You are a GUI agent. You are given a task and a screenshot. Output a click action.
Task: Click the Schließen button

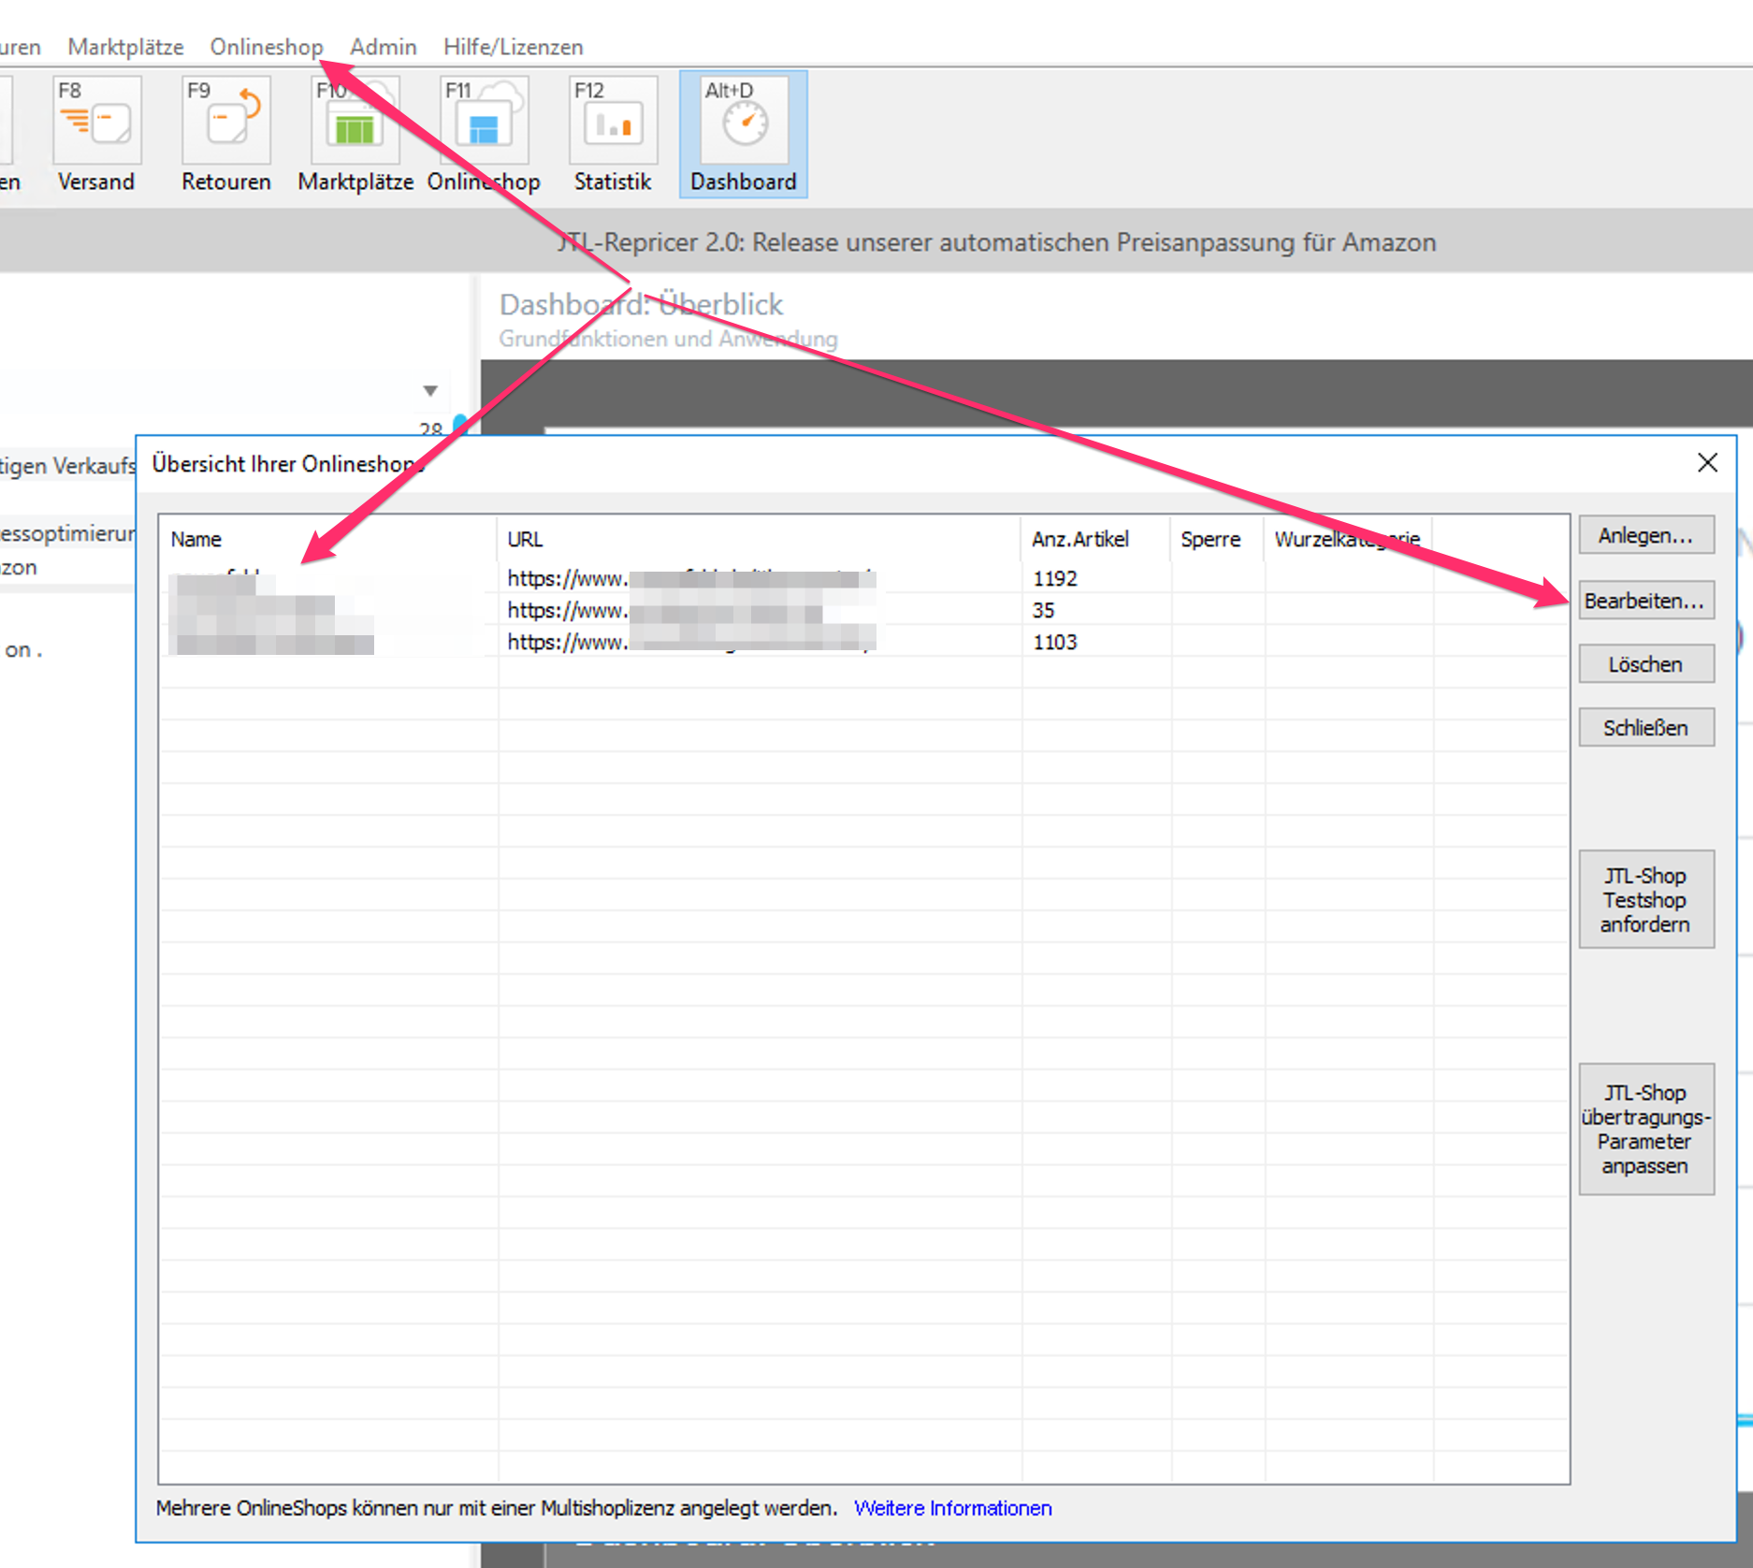coord(1646,728)
